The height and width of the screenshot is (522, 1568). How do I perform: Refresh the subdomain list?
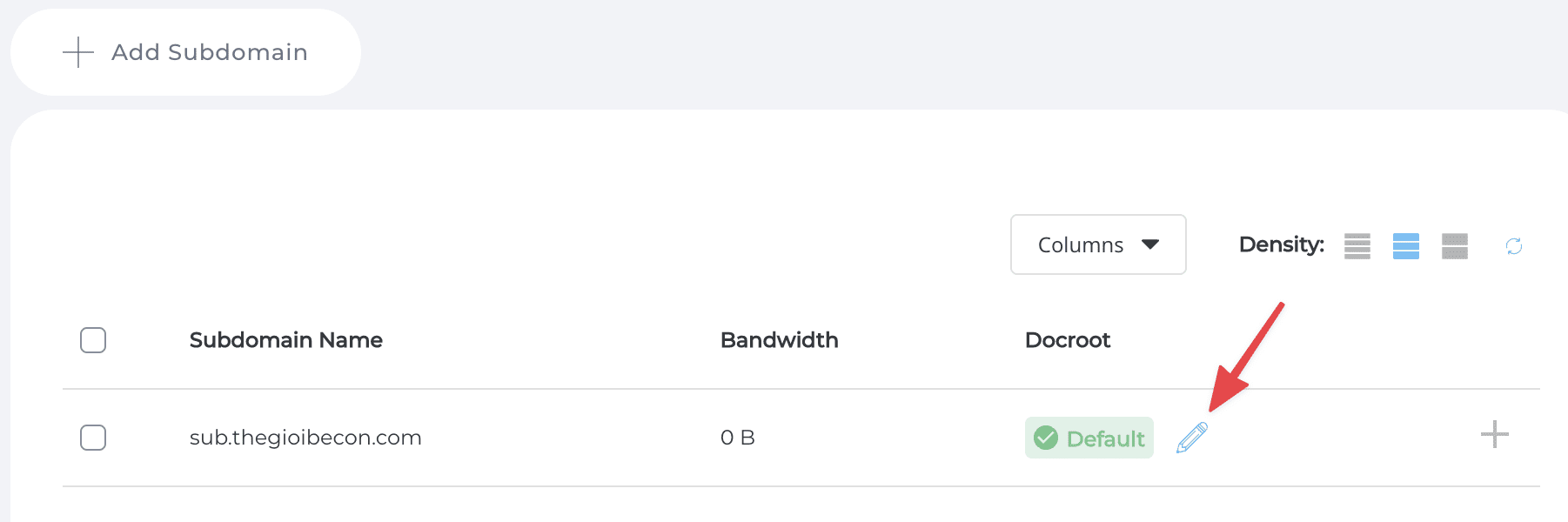tap(1514, 246)
